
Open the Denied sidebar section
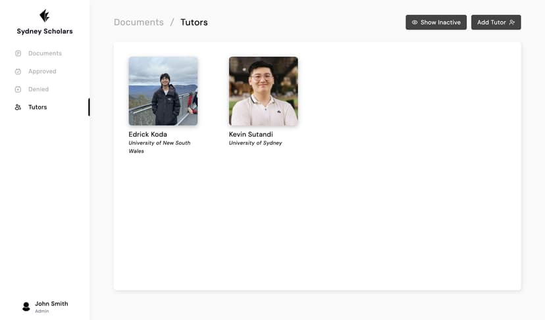coord(38,89)
